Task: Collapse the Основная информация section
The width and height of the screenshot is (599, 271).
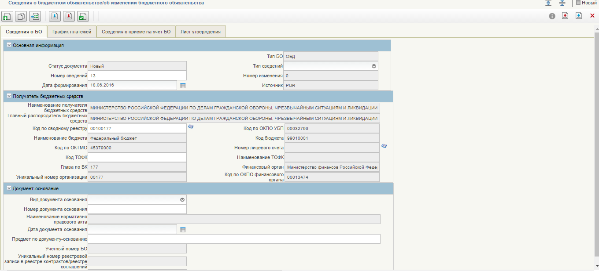Action: (9, 45)
